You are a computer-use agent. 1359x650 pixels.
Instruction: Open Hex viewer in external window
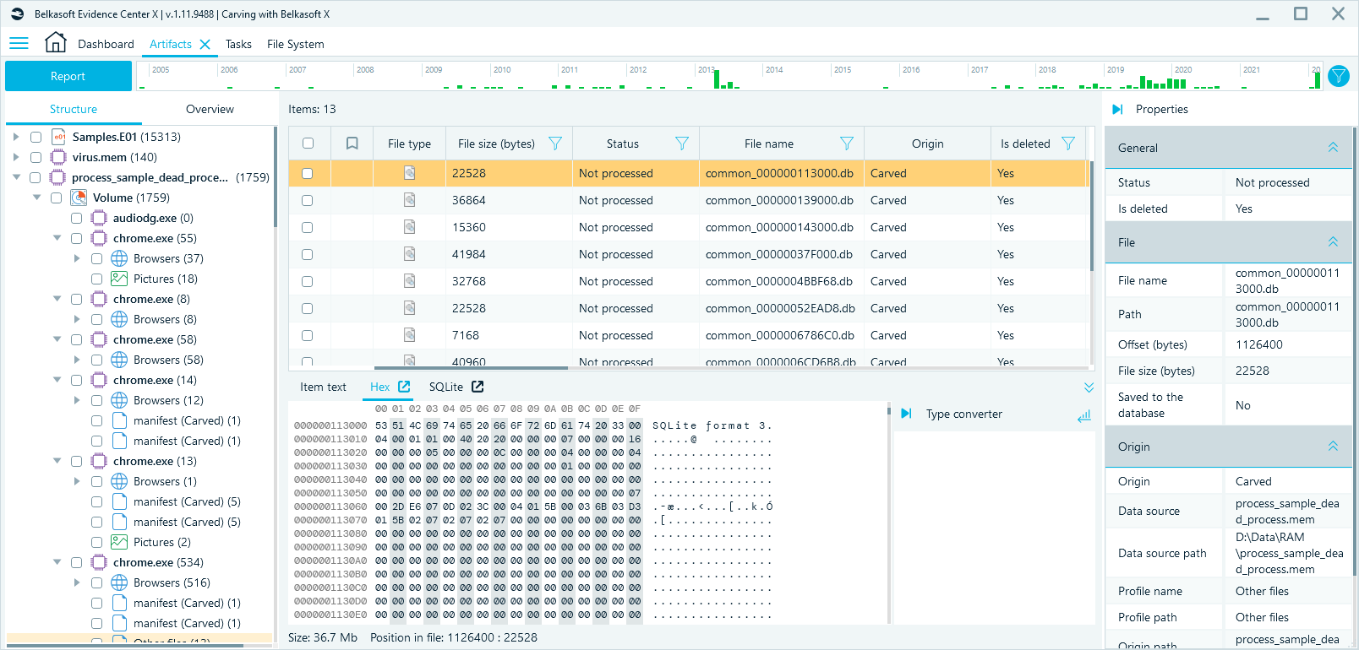[404, 387]
